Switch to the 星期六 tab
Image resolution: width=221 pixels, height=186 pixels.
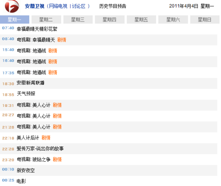pyautogui.click(x=173, y=19)
